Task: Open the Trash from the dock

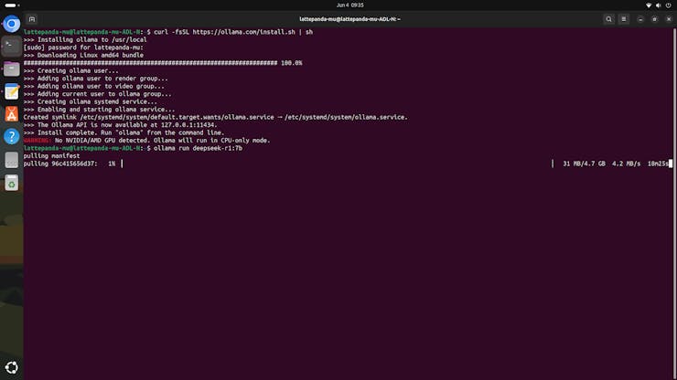Action: tap(12, 183)
